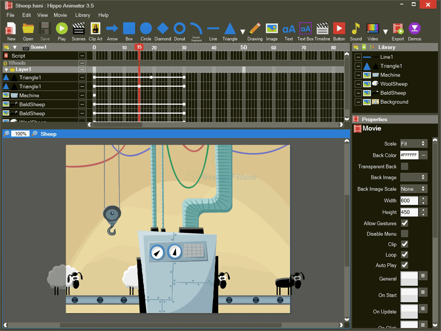Viewport: 441px width, 331px height.
Task: Open the Clip Art library
Action: tap(95, 28)
